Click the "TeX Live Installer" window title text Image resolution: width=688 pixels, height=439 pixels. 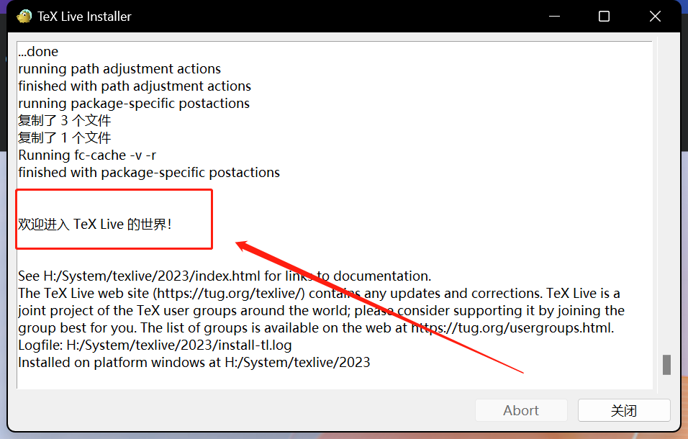click(84, 17)
